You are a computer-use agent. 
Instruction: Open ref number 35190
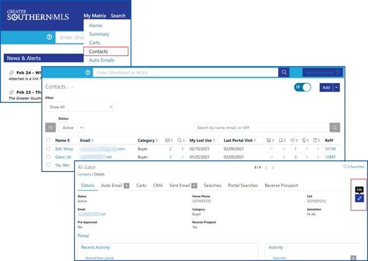click(330, 149)
